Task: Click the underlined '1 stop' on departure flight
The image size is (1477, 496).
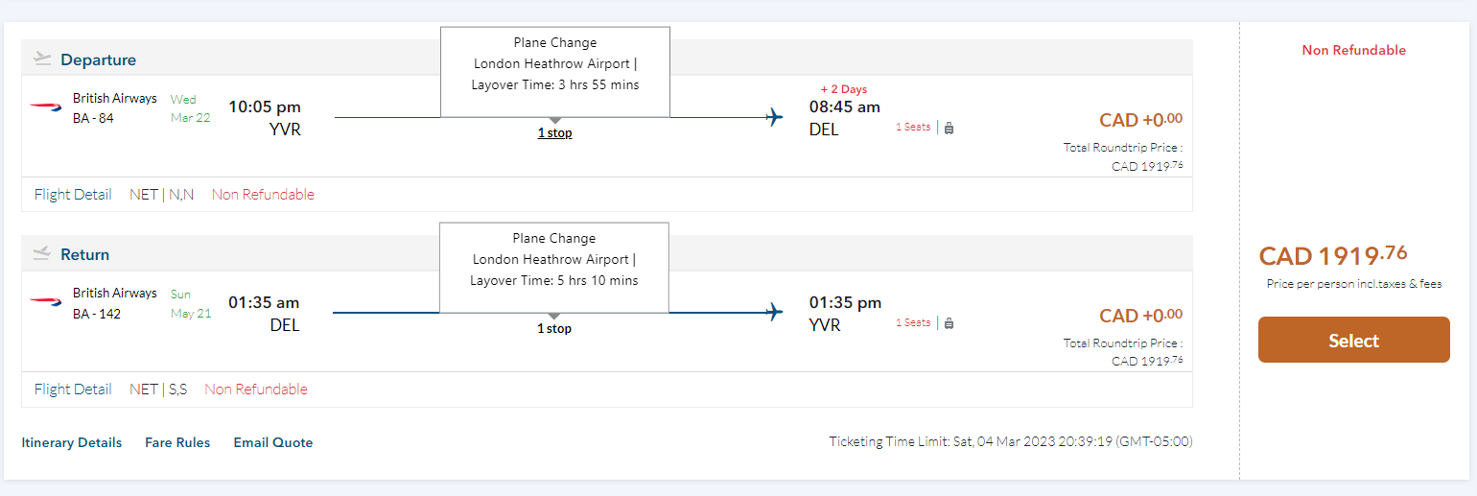Action: pyautogui.click(x=554, y=133)
